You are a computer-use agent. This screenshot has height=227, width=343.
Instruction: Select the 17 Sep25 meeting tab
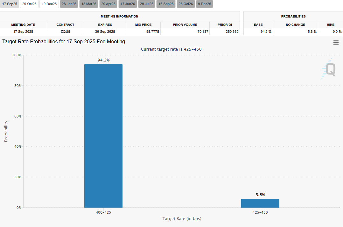tap(10, 4)
